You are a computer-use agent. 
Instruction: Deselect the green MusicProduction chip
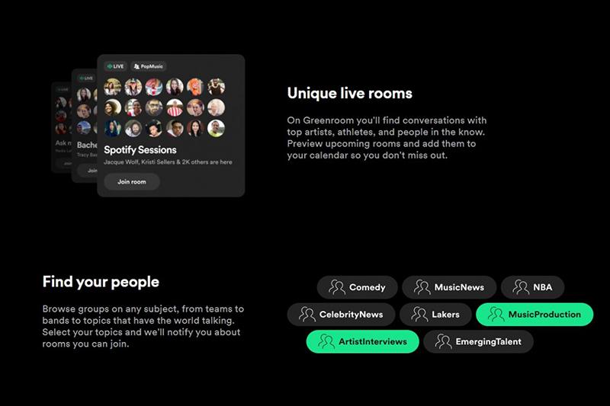(x=535, y=315)
